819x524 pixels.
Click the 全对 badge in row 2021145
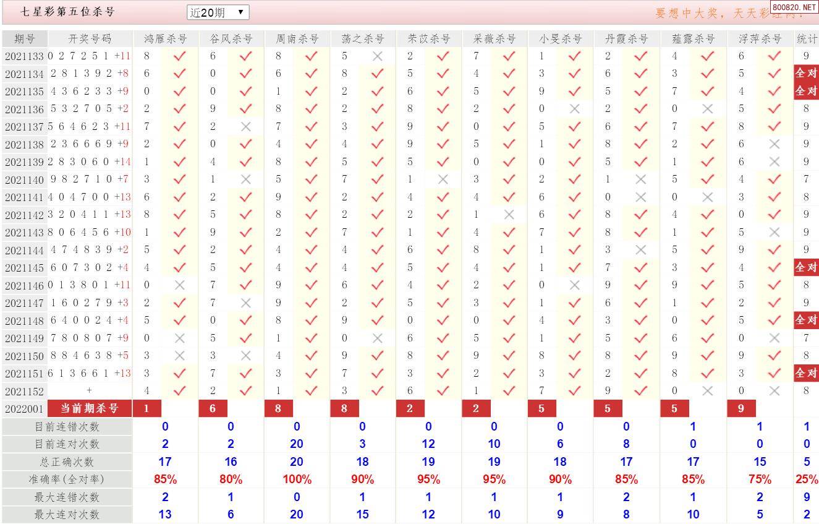[x=806, y=267]
